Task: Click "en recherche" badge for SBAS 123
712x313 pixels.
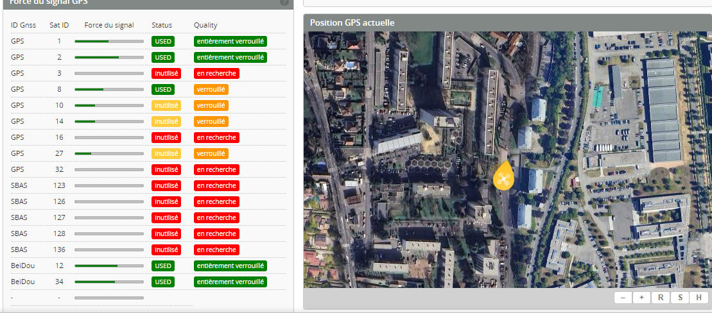Action: tap(216, 185)
